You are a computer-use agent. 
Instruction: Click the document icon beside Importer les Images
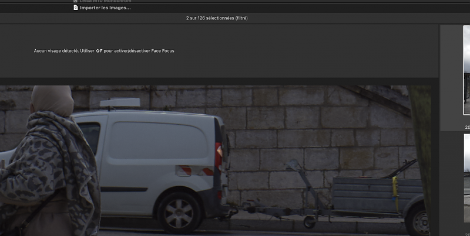[x=76, y=8]
